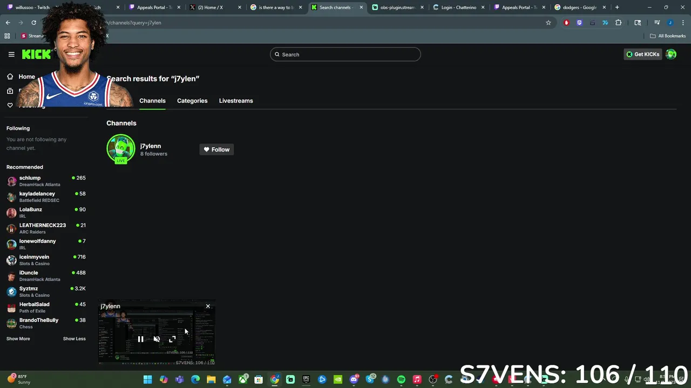Switch to the (2) Home / X tab

[x=215, y=8]
